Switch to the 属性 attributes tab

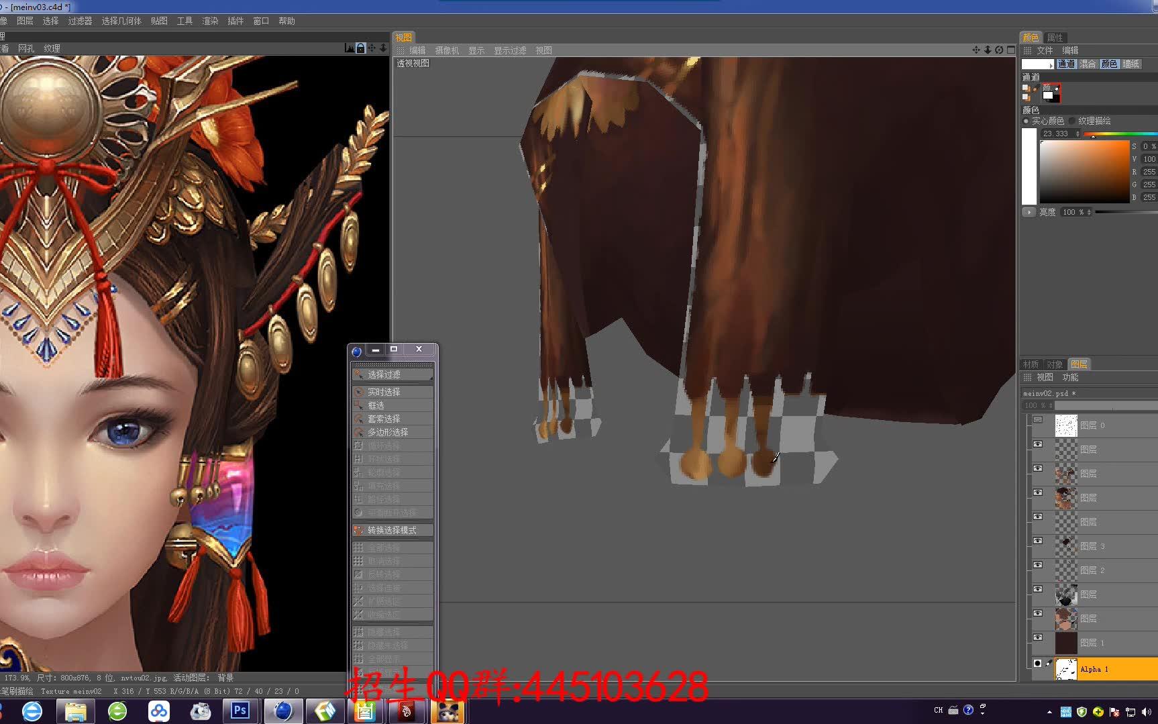1055,38
